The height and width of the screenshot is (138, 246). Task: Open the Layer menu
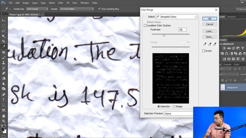[x=35, y=3]
